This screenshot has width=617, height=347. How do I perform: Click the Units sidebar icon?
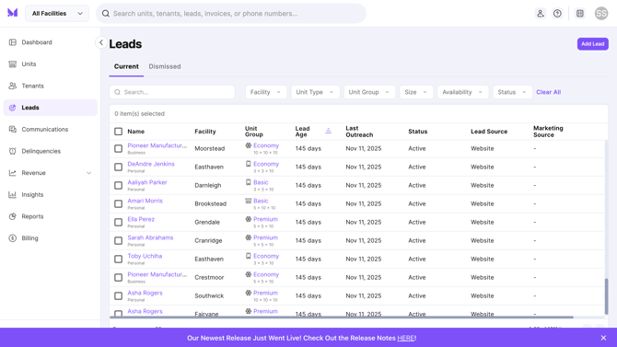click(x=13, y=64)
